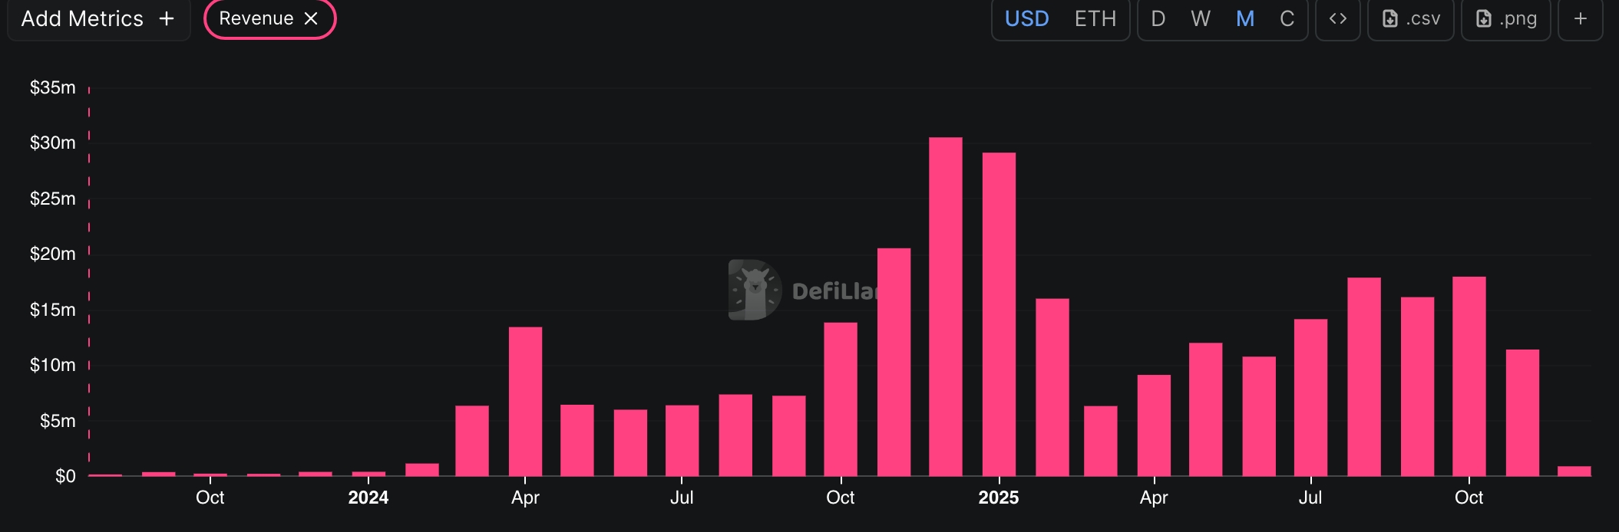The height and width of the screenshot is (532, 1619).
Task: Enable Weekly aggregation with the W option
Action: 1199,18
